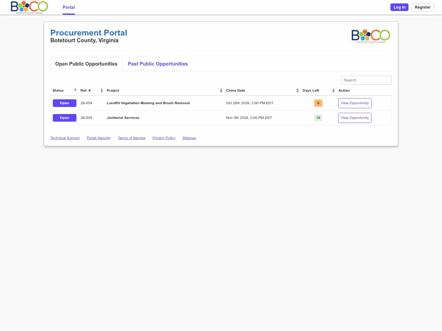Sort by Status column arrow
This screenshot has width=442, height=331.
point(75,90)
